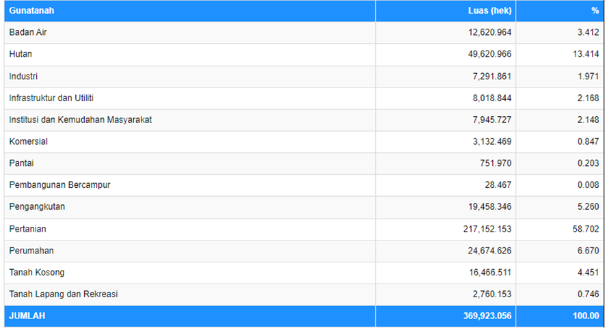The width and height of the screenshot is (609, 330).
Task: Click percentage value 58.702
Action: click(586, 229)
